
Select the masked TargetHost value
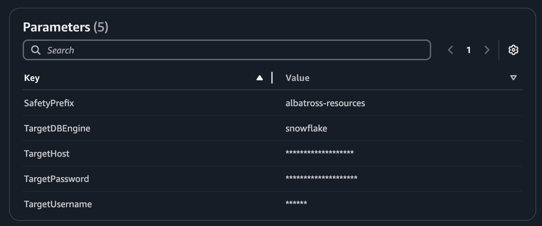320,152
